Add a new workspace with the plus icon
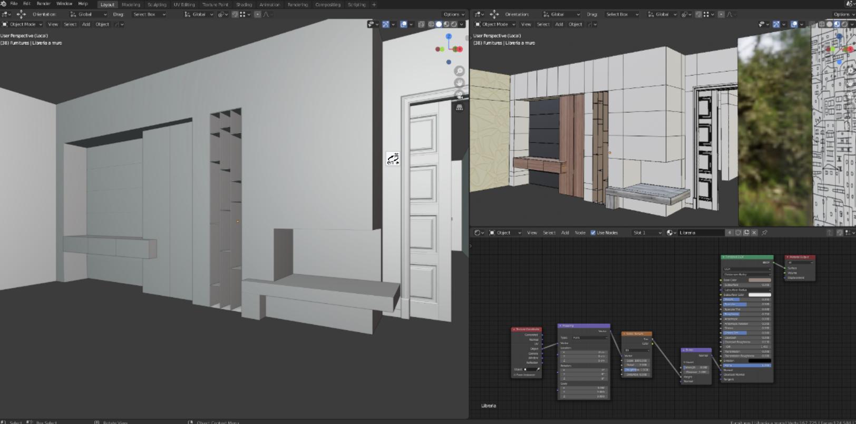Screen dimensions: 856x424 pos(374,4)
